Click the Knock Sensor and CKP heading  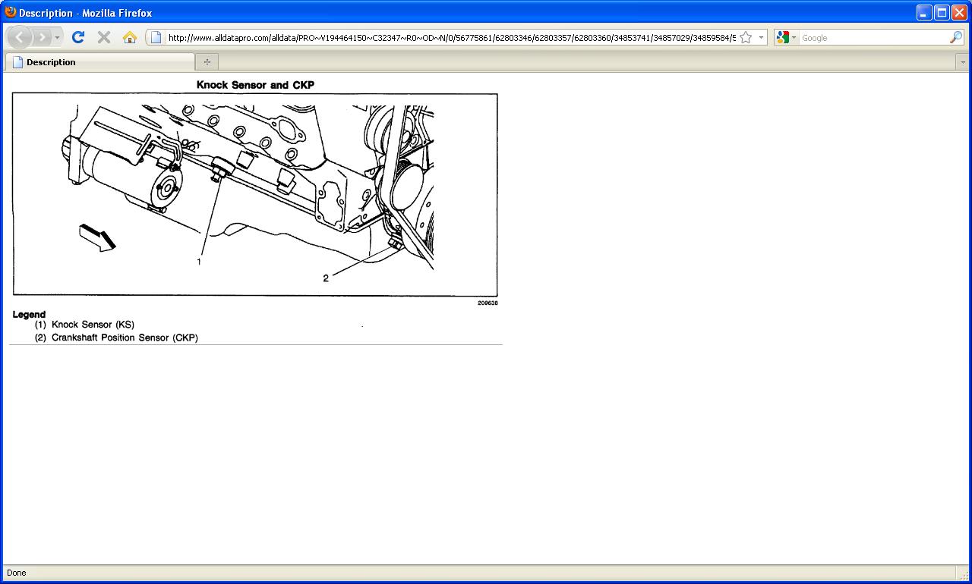click(x=255, y=85)
